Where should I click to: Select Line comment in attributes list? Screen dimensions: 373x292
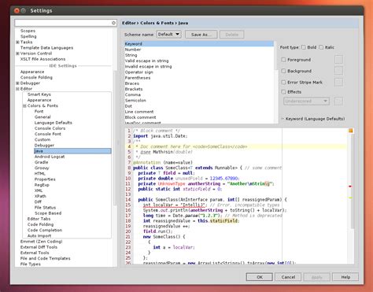pos(199,112)
